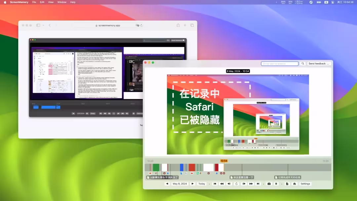Click the menu bar clock showing 10:54:38
The width and height of the screenshot is (357, 201).
tap(345, 2)
